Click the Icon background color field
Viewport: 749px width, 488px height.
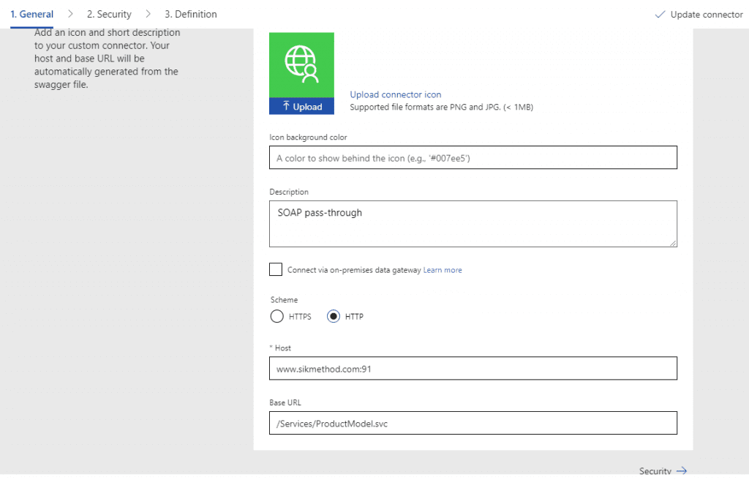pos(473,158)
